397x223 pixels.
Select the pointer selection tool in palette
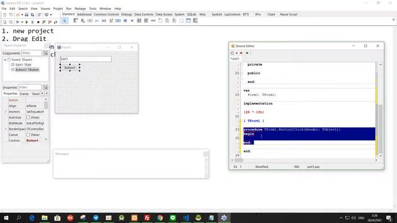tap(65, 20)
